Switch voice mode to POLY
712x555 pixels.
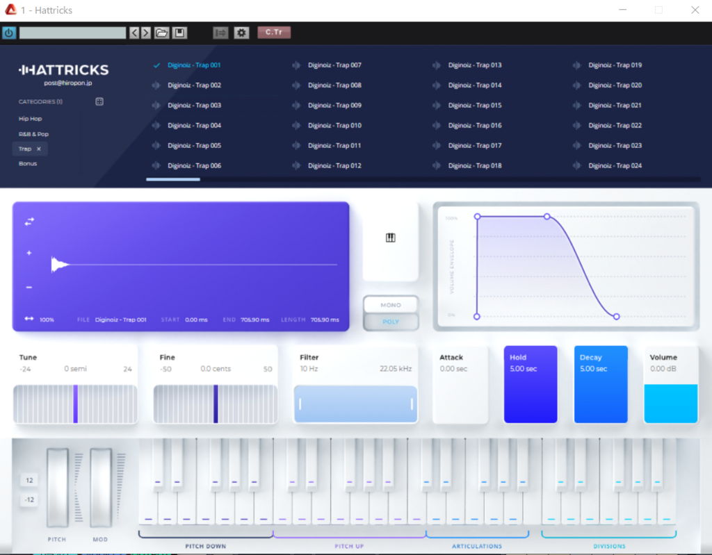point(391,322)
